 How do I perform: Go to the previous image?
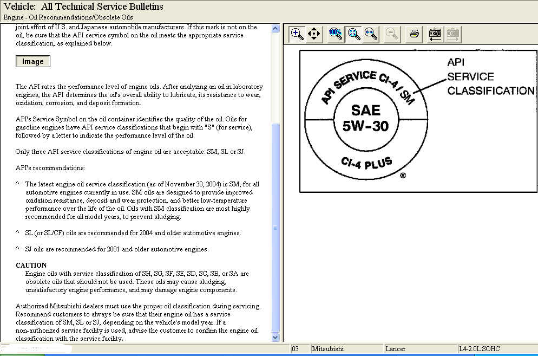click(435, 34)
